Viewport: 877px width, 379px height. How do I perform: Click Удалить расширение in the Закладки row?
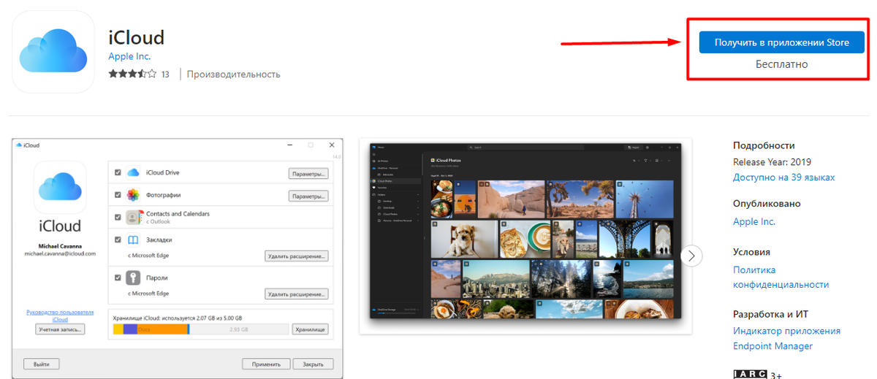[297, 256]
